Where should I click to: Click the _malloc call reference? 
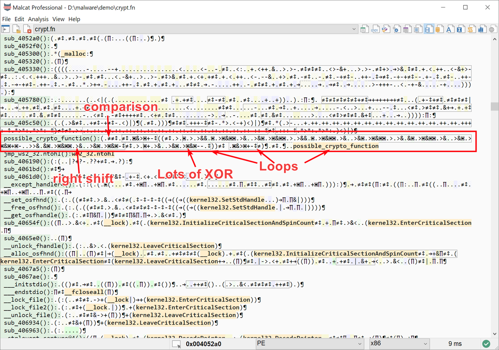pos(74,54)
